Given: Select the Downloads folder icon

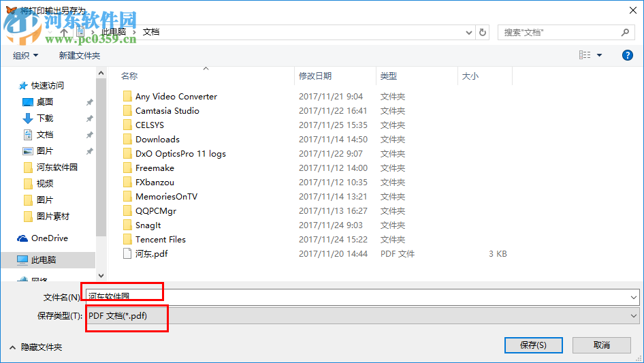Looking at the screenshot, I should coord(127,140).
